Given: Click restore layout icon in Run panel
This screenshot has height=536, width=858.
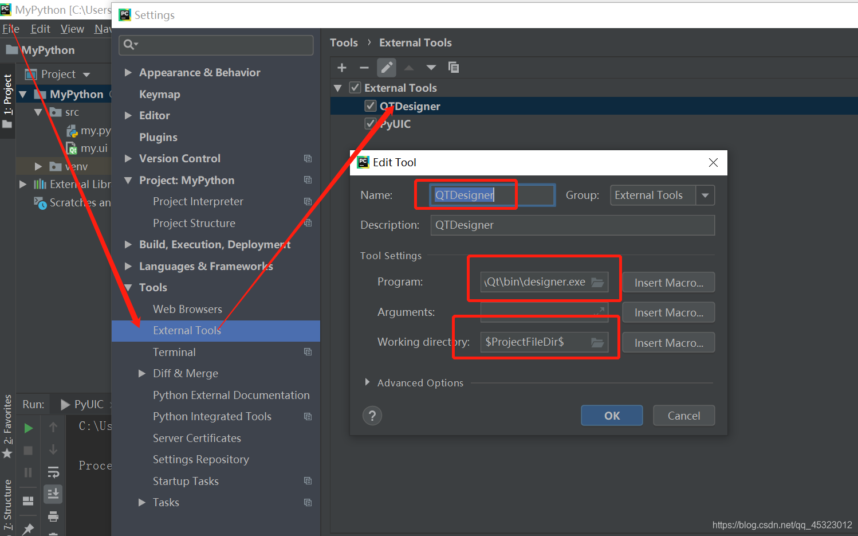Looking at the screenshot, I should pyautogui.click(x=28, y=501).
